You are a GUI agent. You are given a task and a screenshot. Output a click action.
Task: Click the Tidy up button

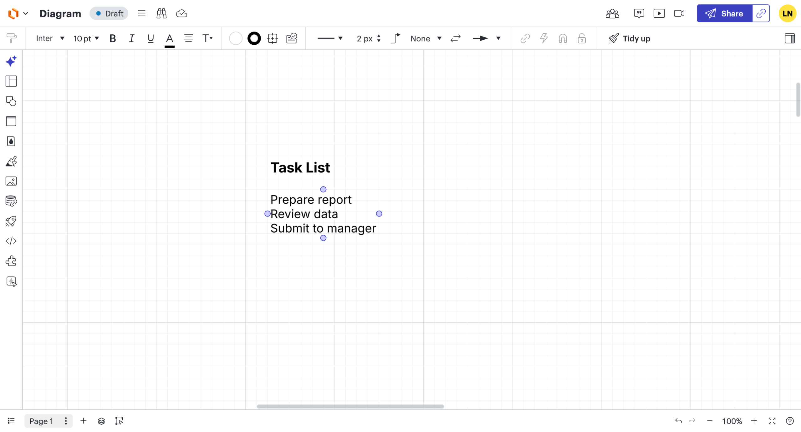[629, 38]
